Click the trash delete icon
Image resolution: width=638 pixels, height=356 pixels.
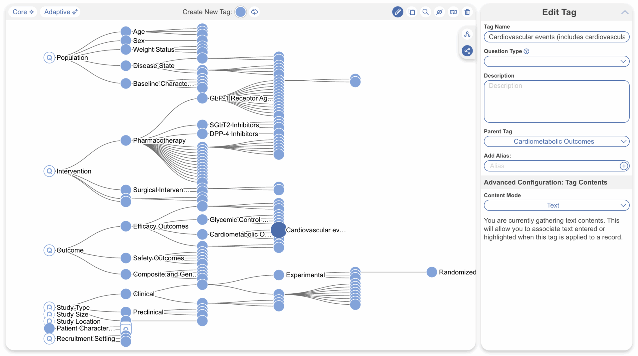click(x=467, y=12)
